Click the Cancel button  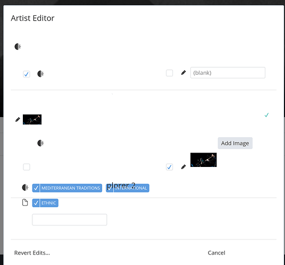click(x=216, y=253)
